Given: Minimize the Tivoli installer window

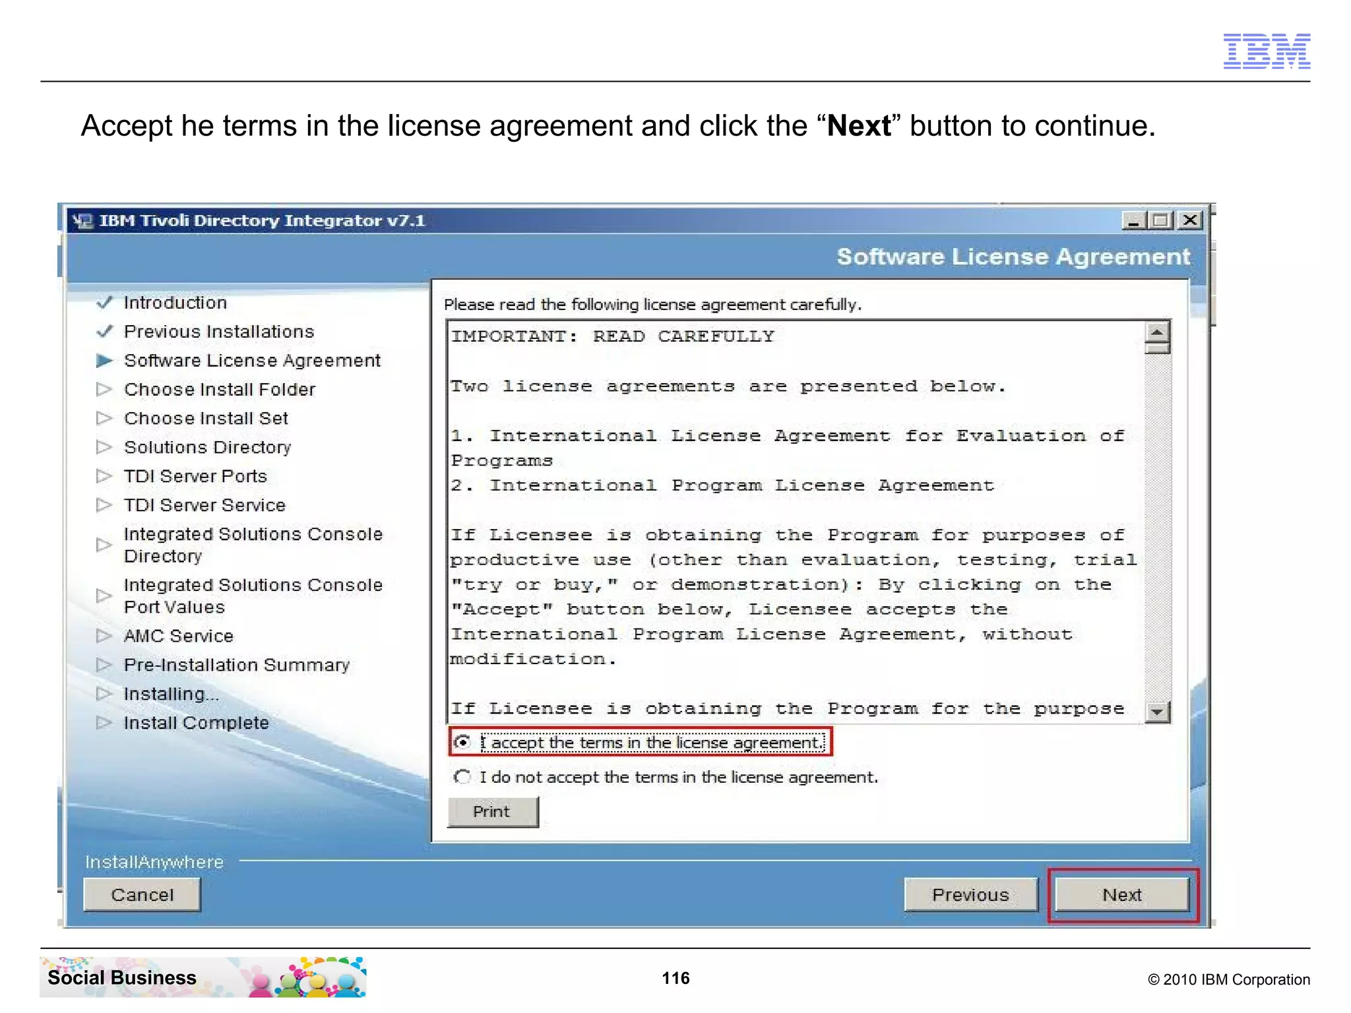Looking at the screenshot, I should [1133, 220].
